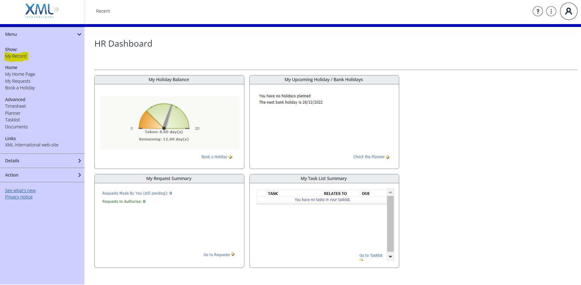
Task: Click Go to Tasklist link
Action: [x=371, y=256]
